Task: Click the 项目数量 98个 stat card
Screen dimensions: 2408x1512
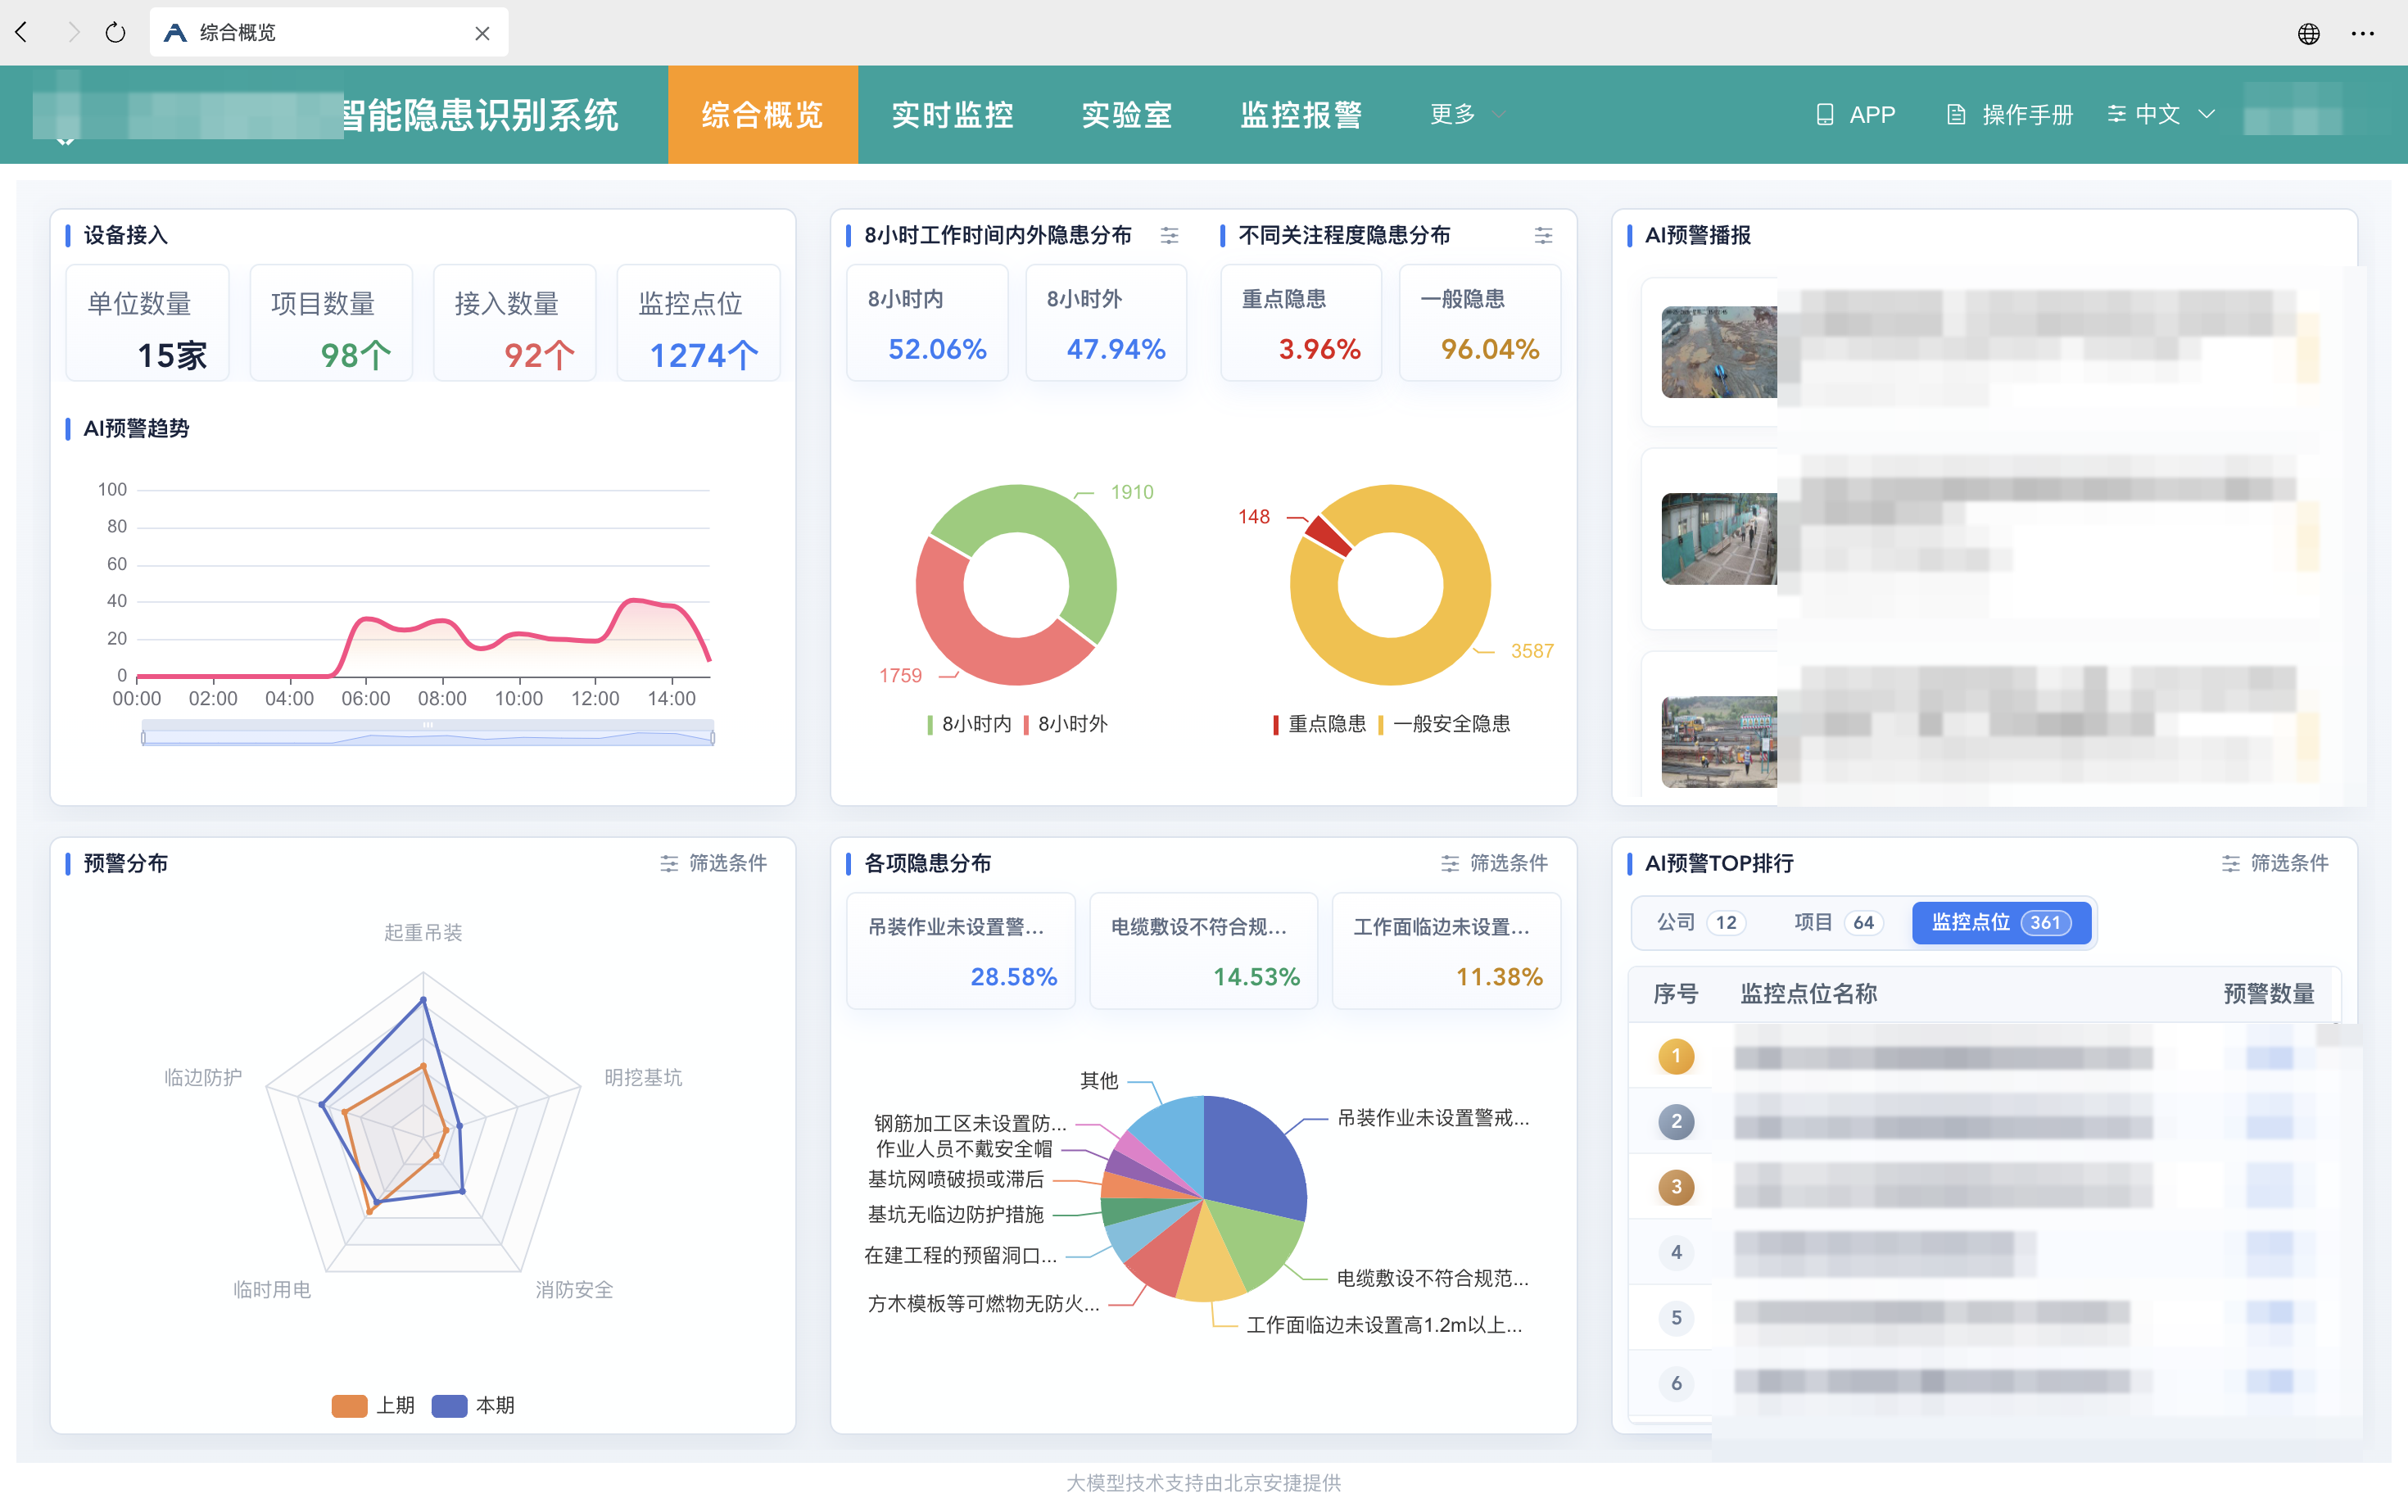Action: coord(331,323)
